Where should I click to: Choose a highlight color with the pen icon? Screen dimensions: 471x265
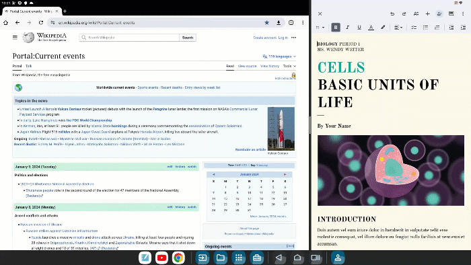[383, 28]
